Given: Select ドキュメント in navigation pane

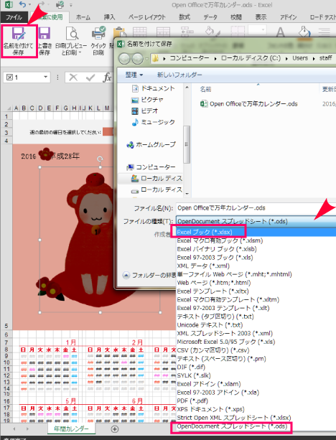Looking at the screenshot, I should (153, 88).
